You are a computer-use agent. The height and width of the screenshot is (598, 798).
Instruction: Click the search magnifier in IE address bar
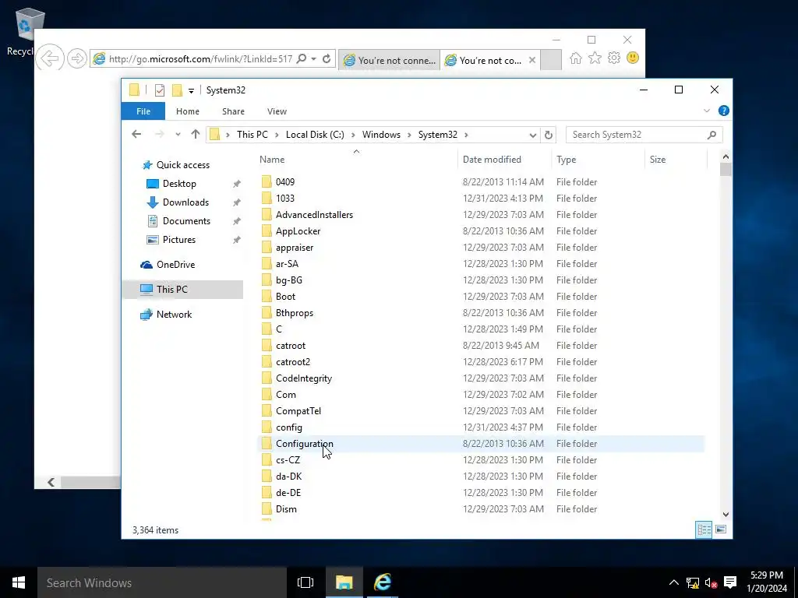pos(302,59)
